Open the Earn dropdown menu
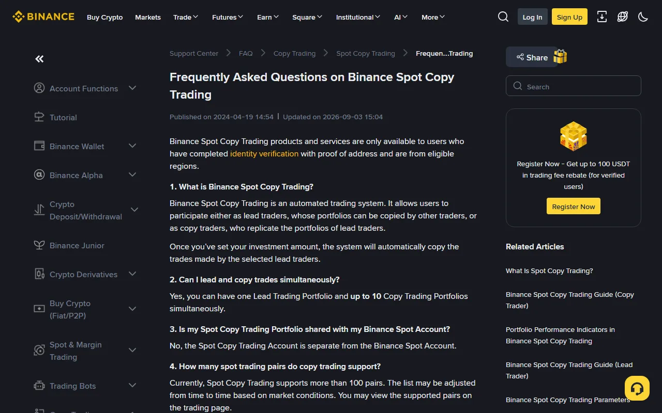 [x=268, y=17]
